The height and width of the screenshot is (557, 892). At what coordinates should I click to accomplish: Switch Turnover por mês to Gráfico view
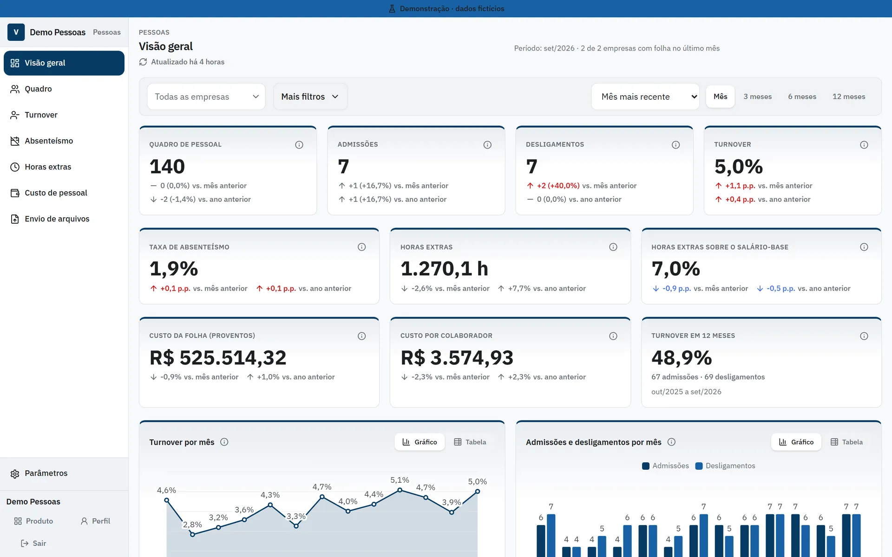(x=420, y=442)
